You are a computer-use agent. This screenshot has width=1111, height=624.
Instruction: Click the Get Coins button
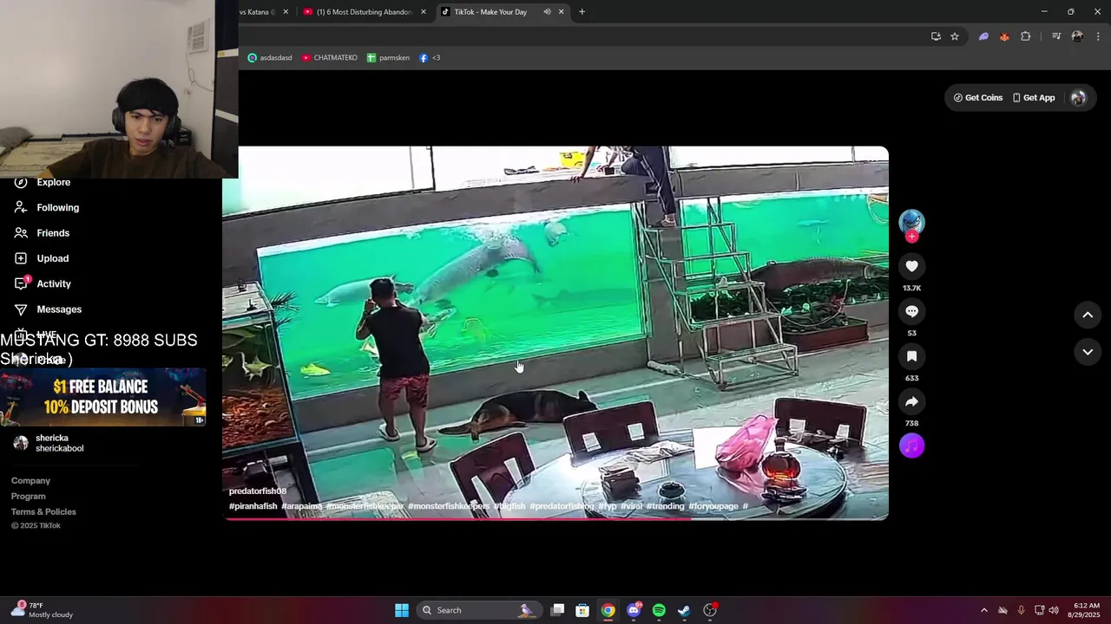pos(978,98)
